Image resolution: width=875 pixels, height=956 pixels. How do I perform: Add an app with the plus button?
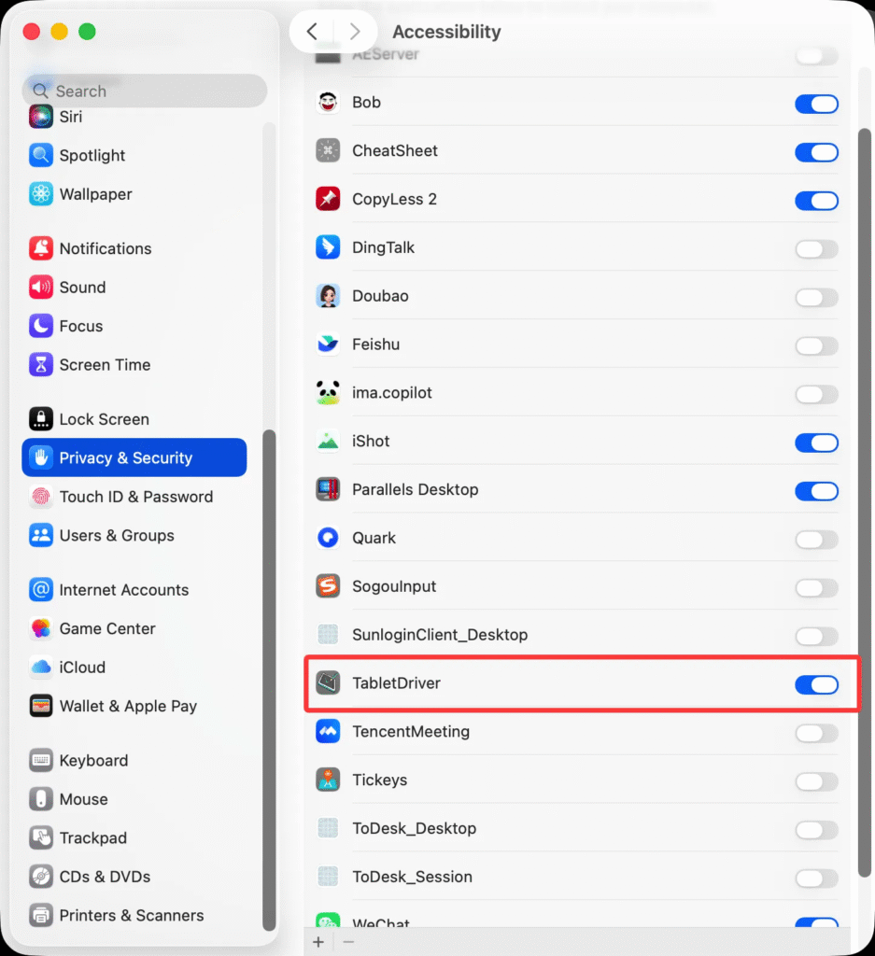pos(318,942)
